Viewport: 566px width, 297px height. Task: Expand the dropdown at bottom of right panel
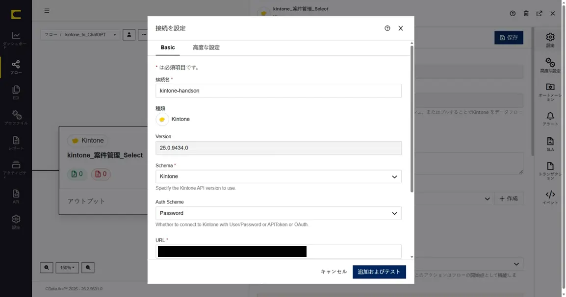coord(516,264)
